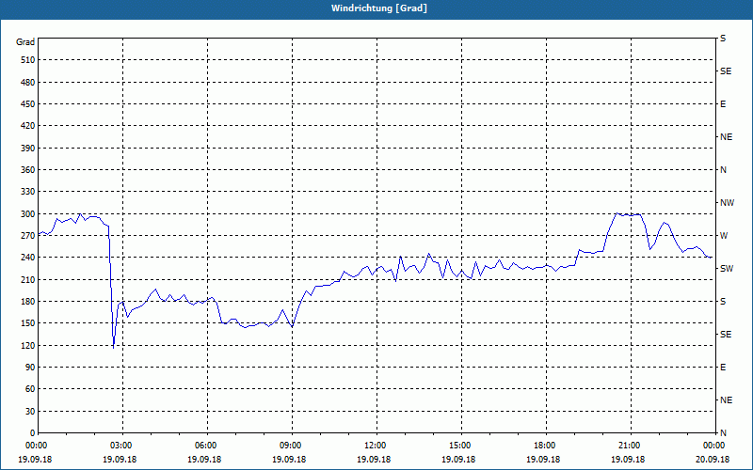Viewport: 753px width, 470px height.
Task: Click the 19.09.18 date under 06:00
Action: pyautogui.click(x=204, y=460)
